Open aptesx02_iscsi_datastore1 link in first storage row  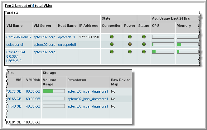click(x=88, y=91)
